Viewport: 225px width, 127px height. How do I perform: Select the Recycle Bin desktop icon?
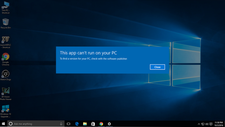point(5,23)
